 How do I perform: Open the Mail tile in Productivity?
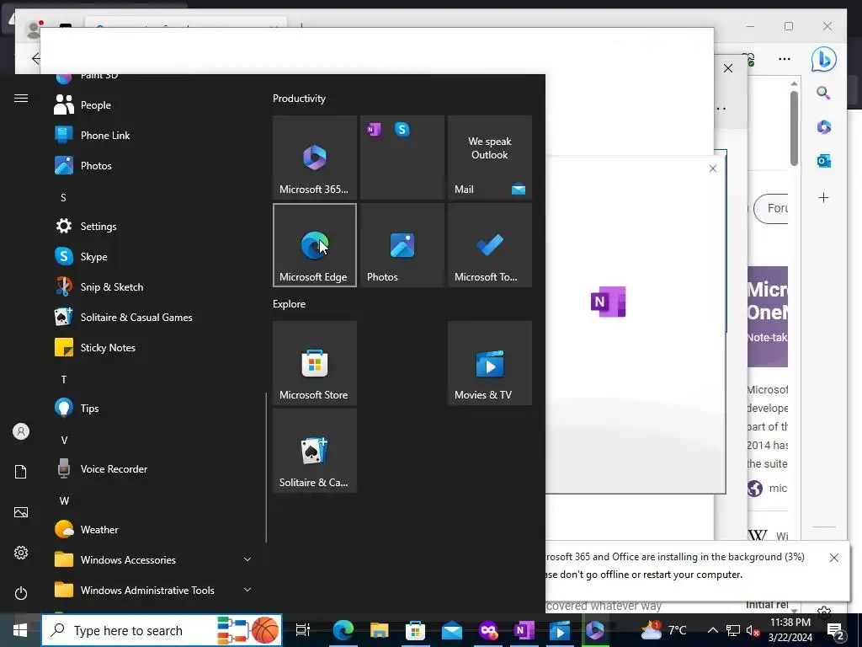490,158
